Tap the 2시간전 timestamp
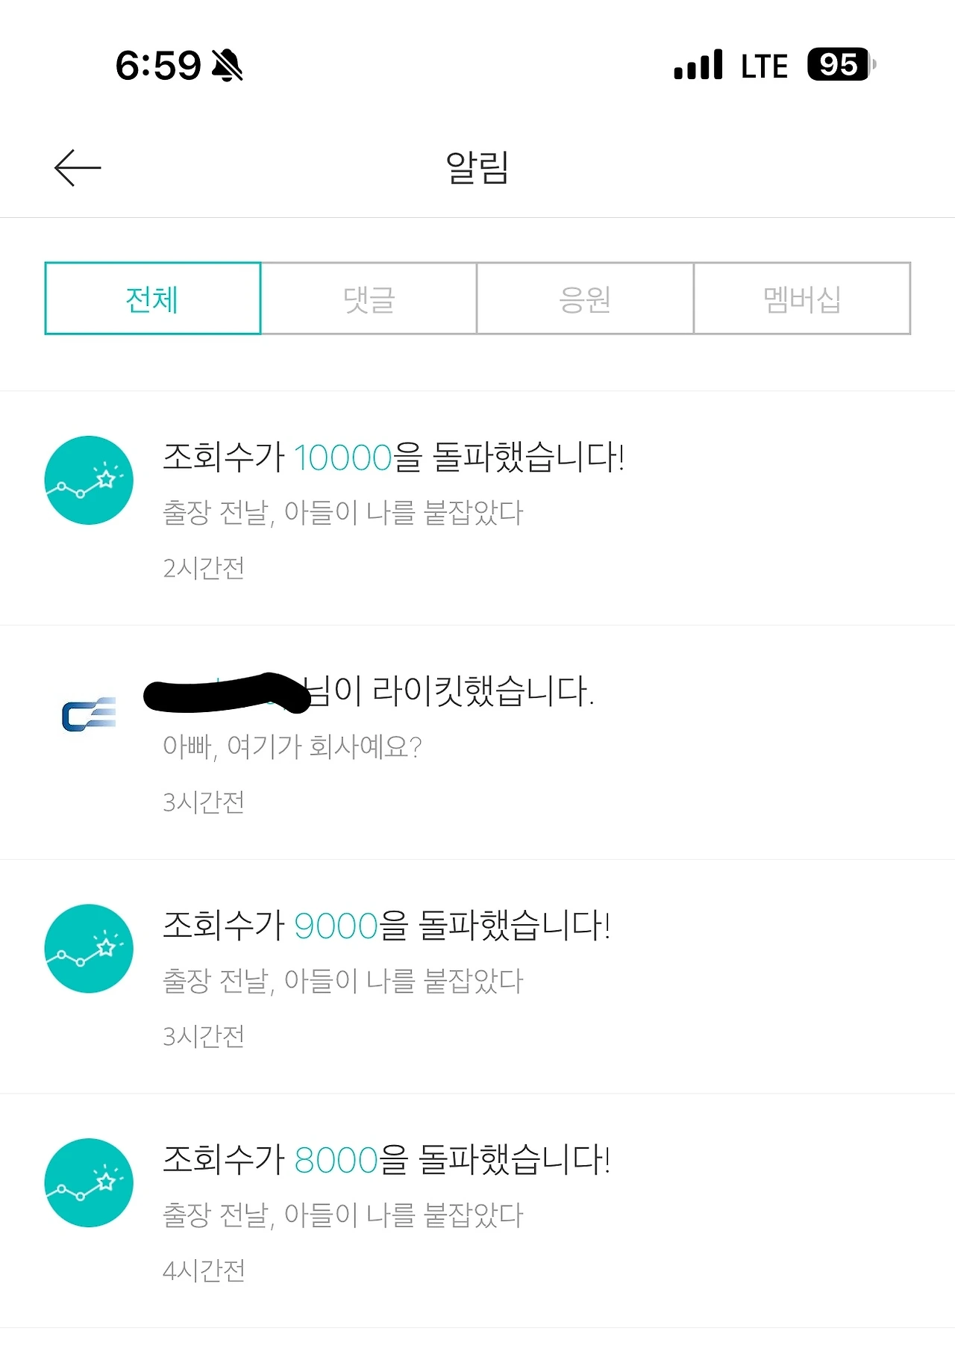Screen dimensions: 955x1357 (x=204, y=568)
